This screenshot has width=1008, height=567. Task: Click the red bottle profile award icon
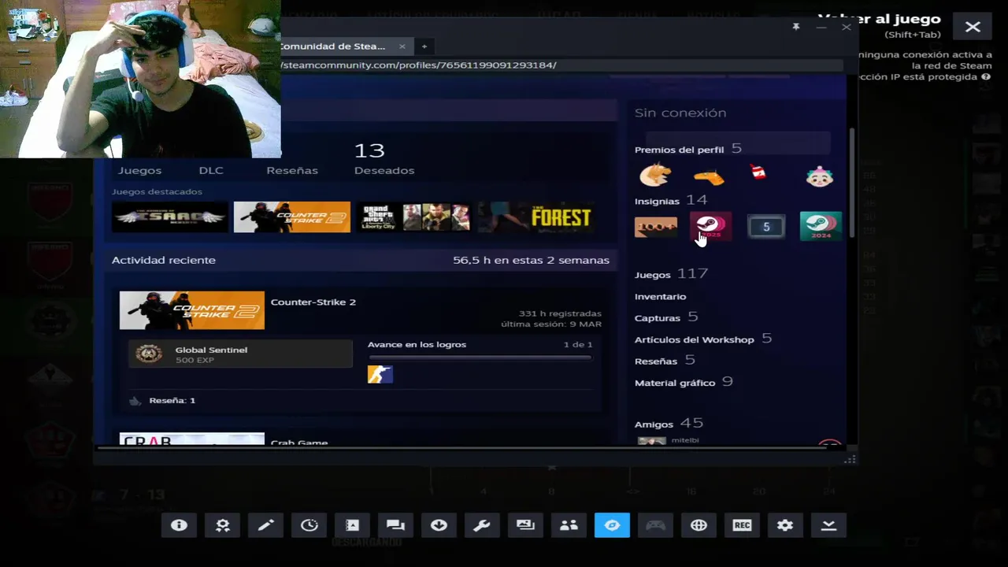pyautogui.click(x=758, y=172)
